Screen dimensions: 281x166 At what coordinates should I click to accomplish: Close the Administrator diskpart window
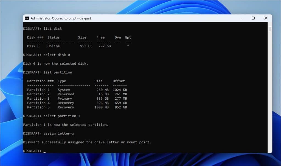coord(266,18)
